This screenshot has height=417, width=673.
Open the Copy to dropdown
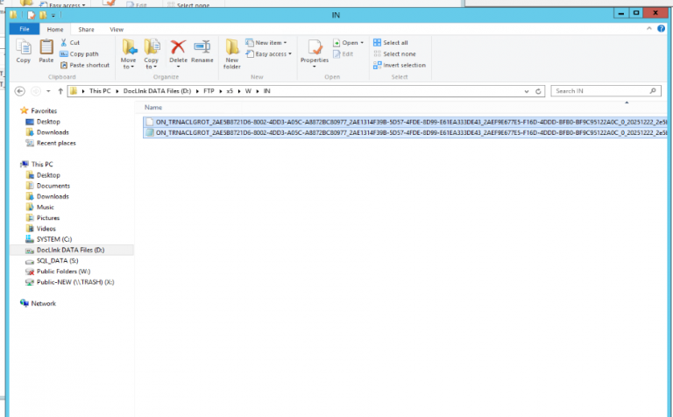(151, 54)
